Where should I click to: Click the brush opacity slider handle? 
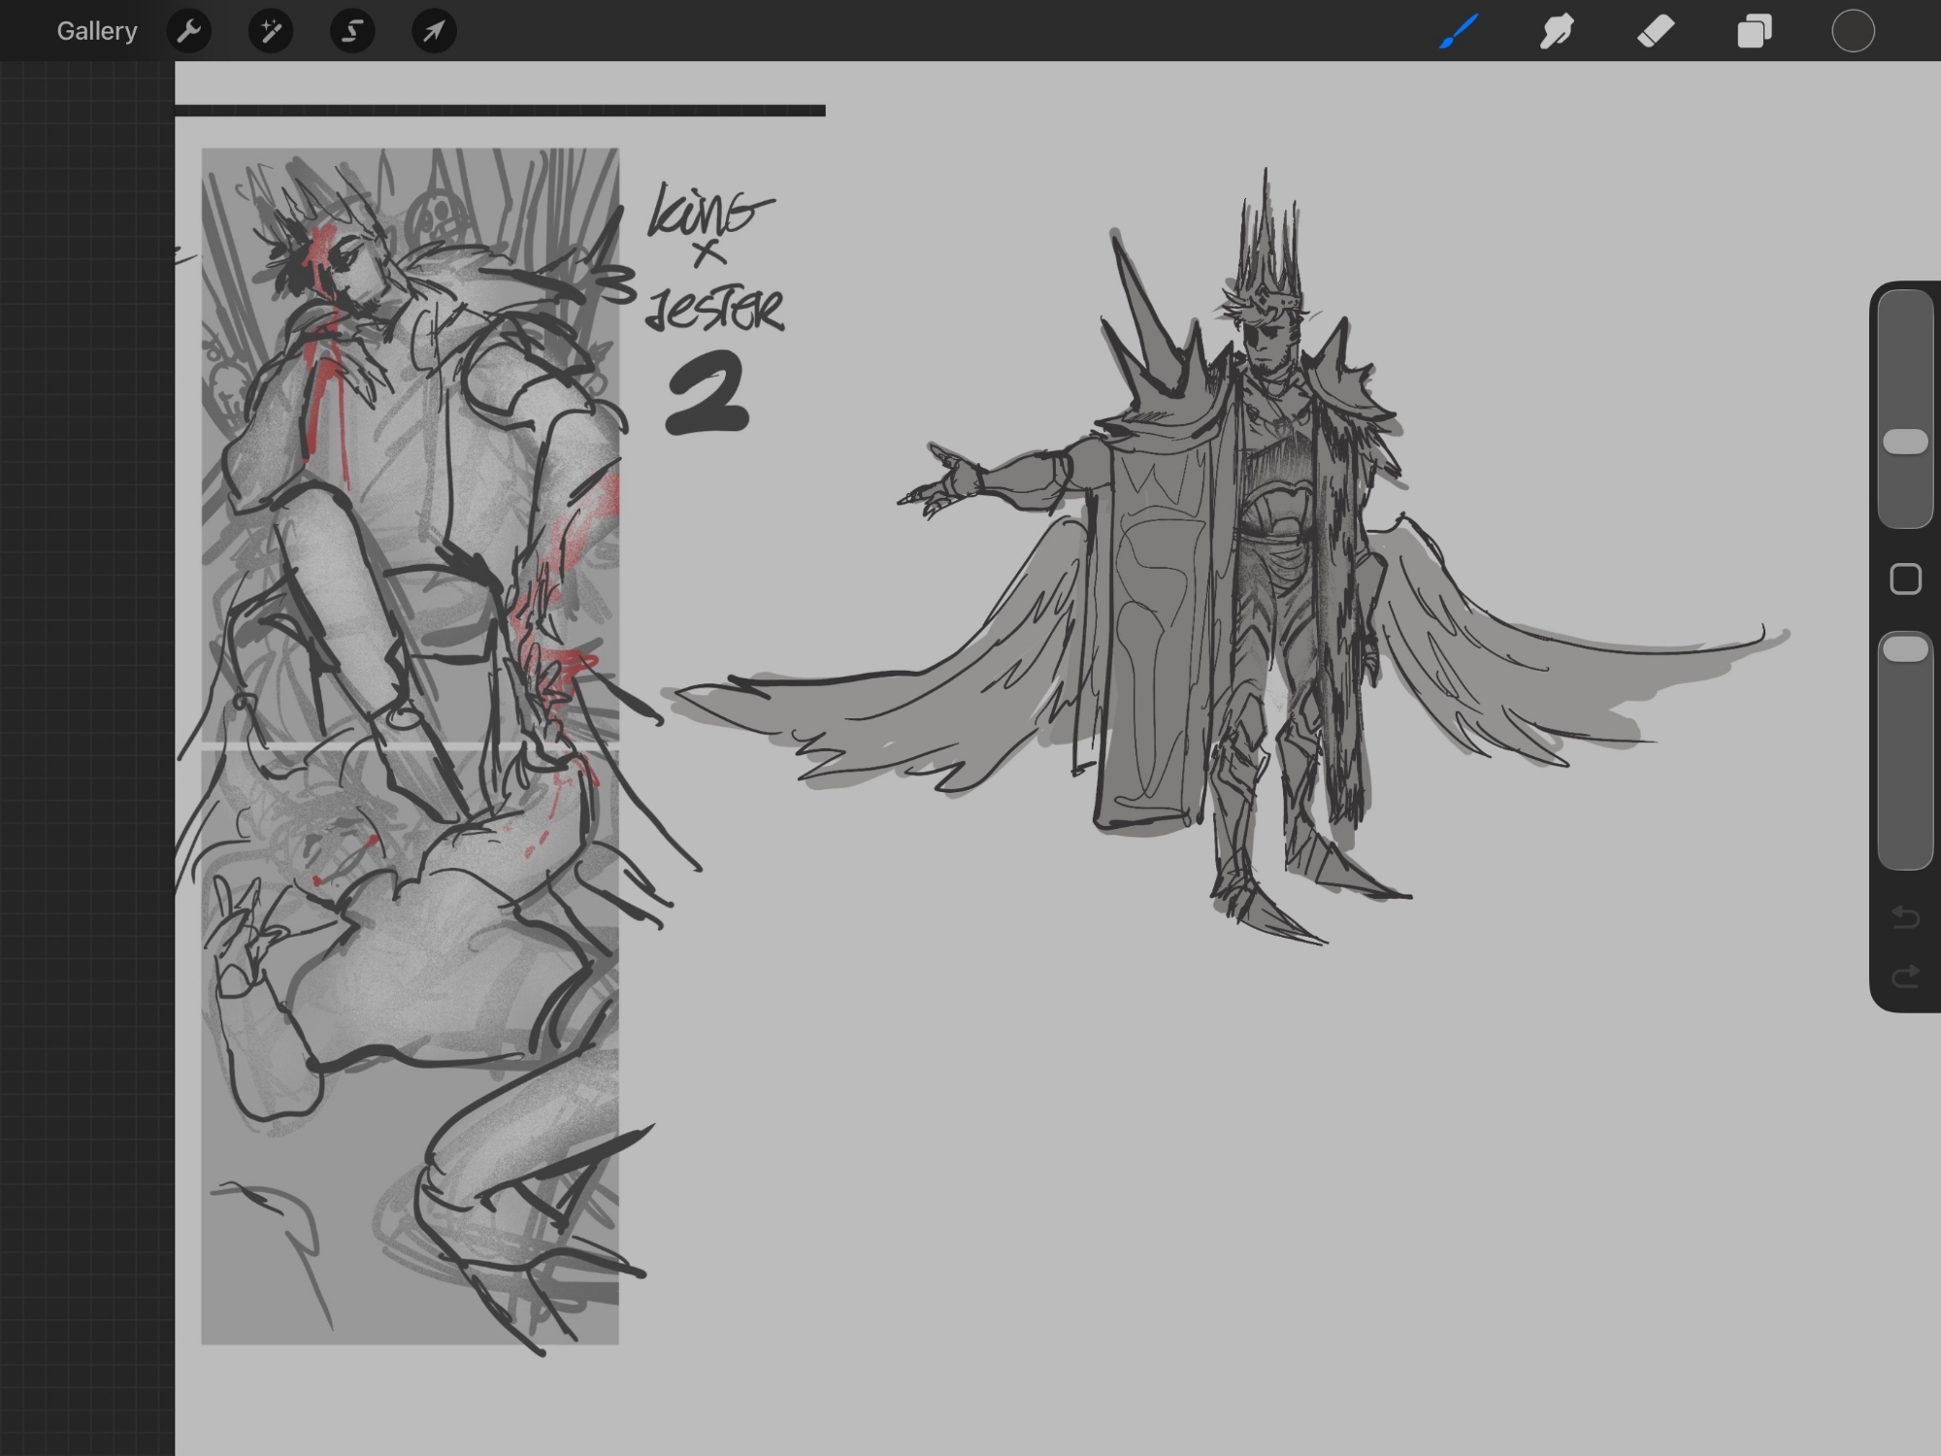[x=1905, y=649]
